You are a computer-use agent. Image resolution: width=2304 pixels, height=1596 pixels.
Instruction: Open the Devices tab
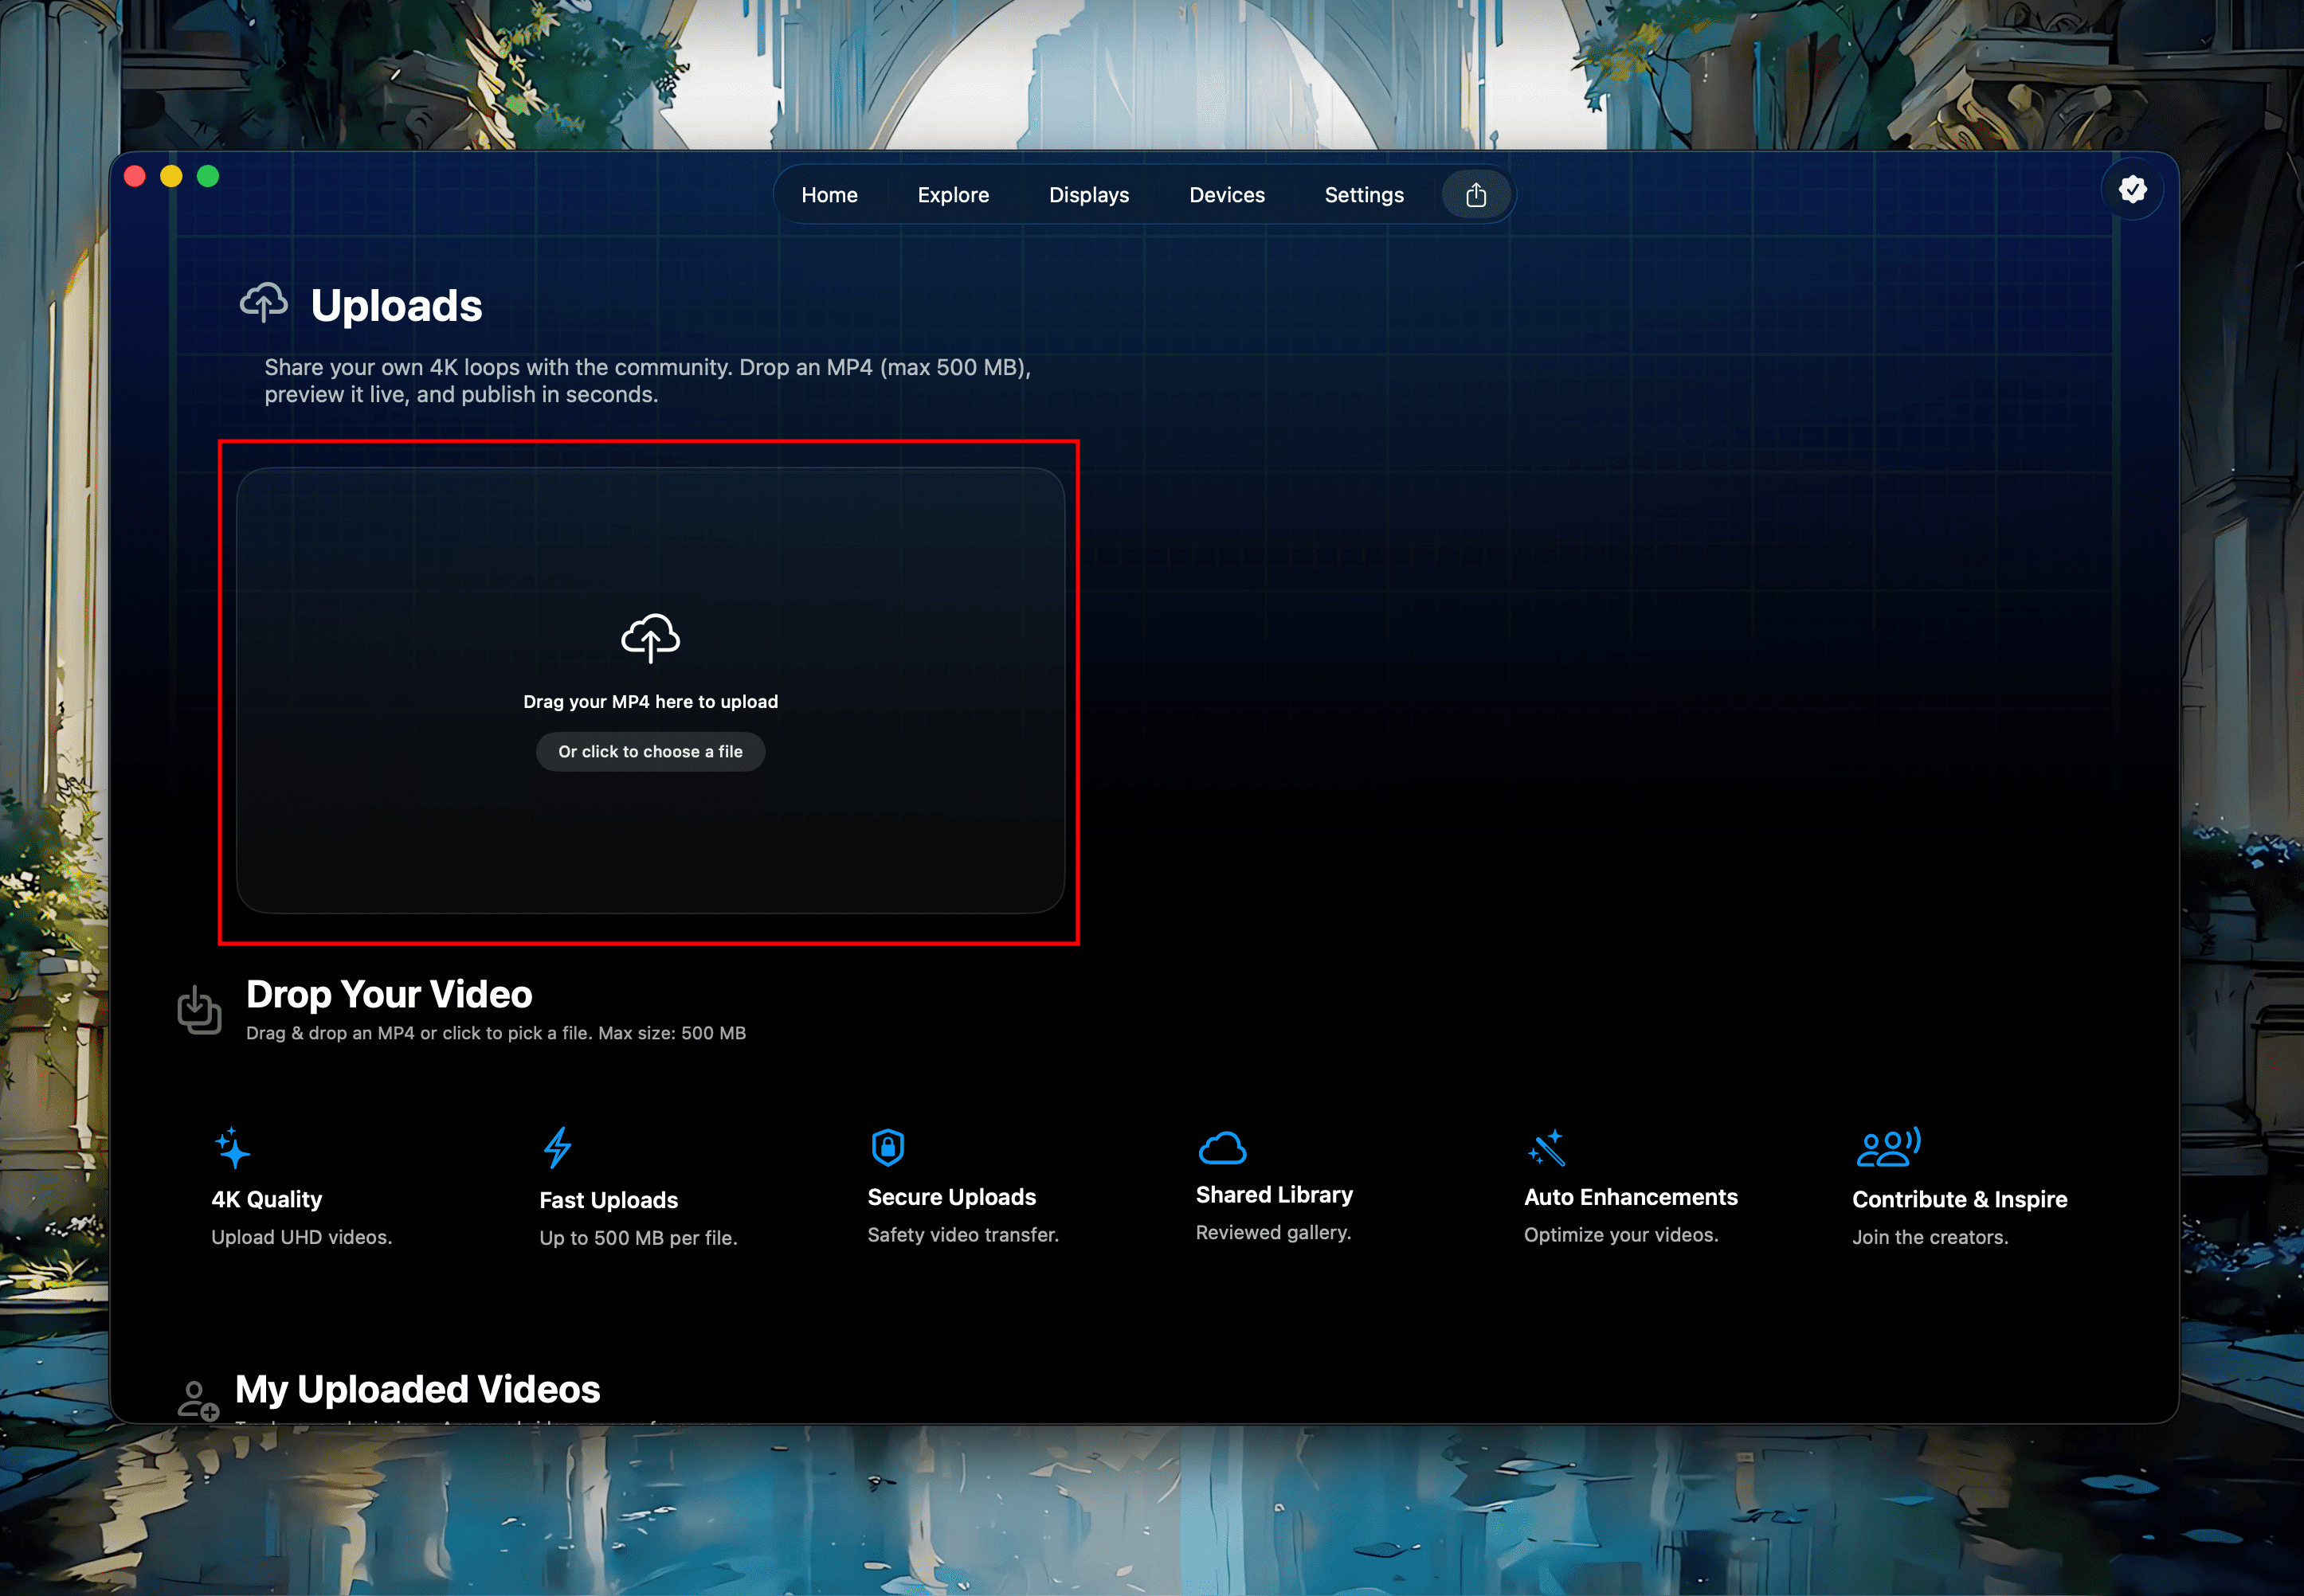point(1227,195)
